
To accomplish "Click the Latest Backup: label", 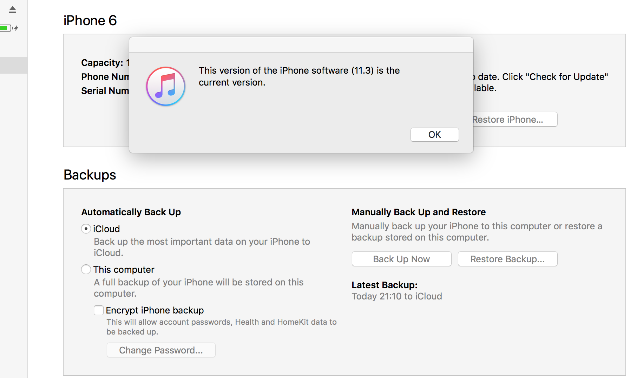I will (x=385, y=285).
